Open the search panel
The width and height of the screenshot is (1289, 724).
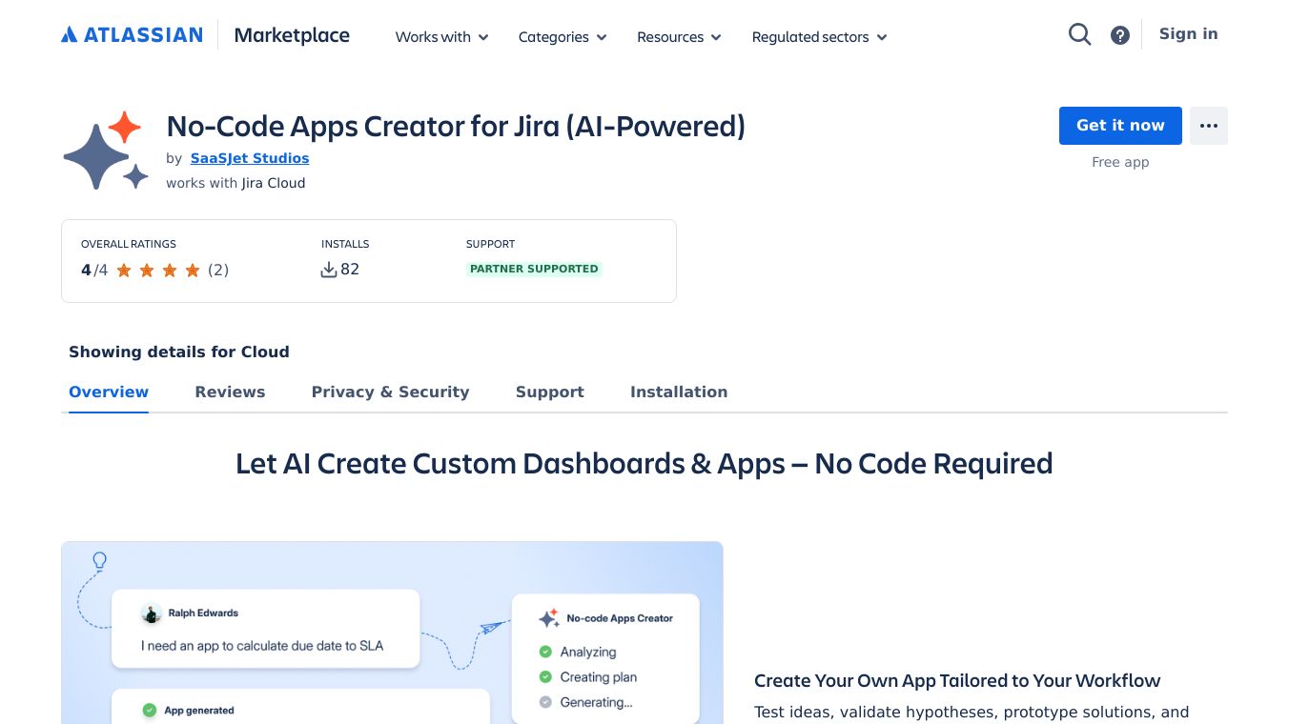pyautogui.click(x=1079, y=33)
